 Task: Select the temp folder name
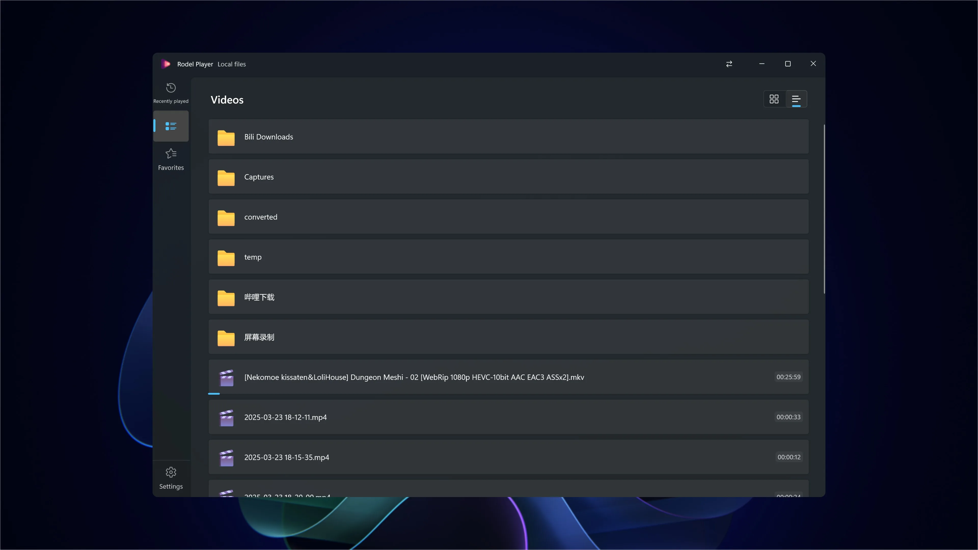(x=253, y=257)
